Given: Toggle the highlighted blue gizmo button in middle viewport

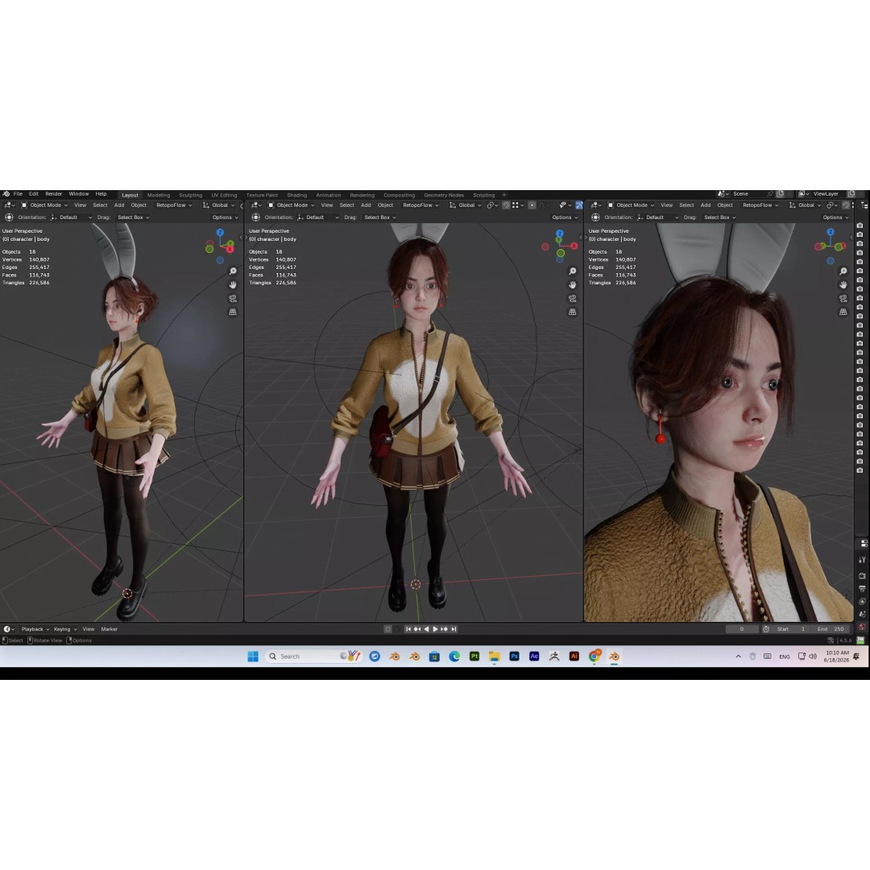Looking at the screenshot, I should 579,205.
